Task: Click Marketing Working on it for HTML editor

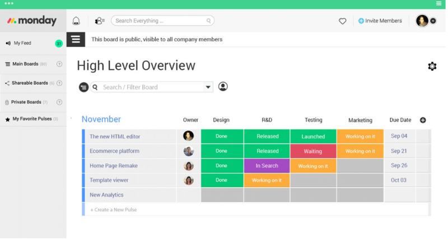Action: (x=360, y=136)
